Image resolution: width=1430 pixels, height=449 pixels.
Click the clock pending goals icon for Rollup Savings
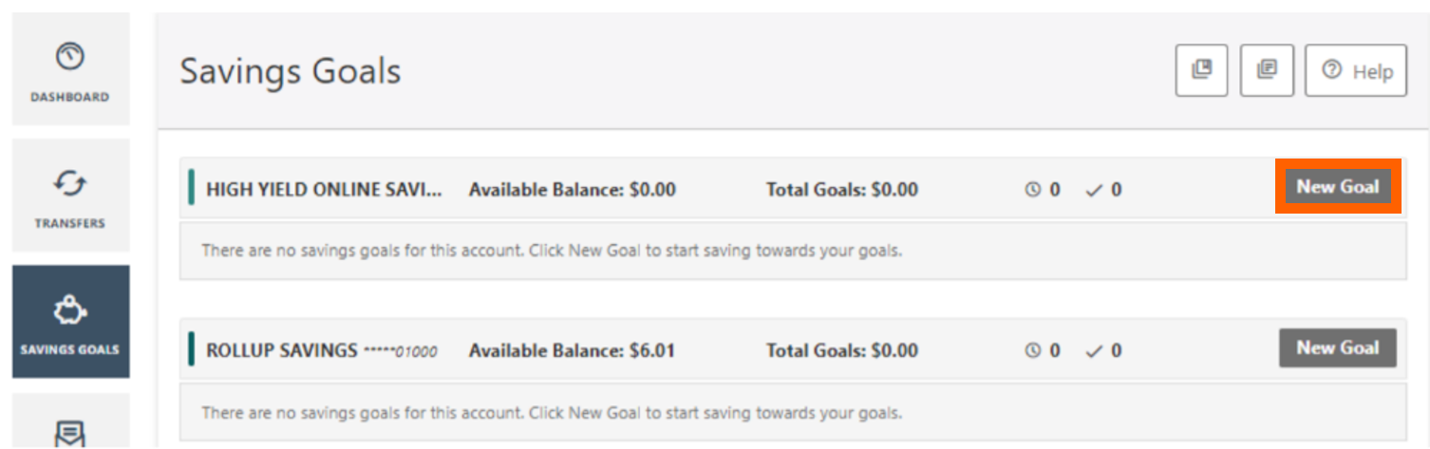1033,351
